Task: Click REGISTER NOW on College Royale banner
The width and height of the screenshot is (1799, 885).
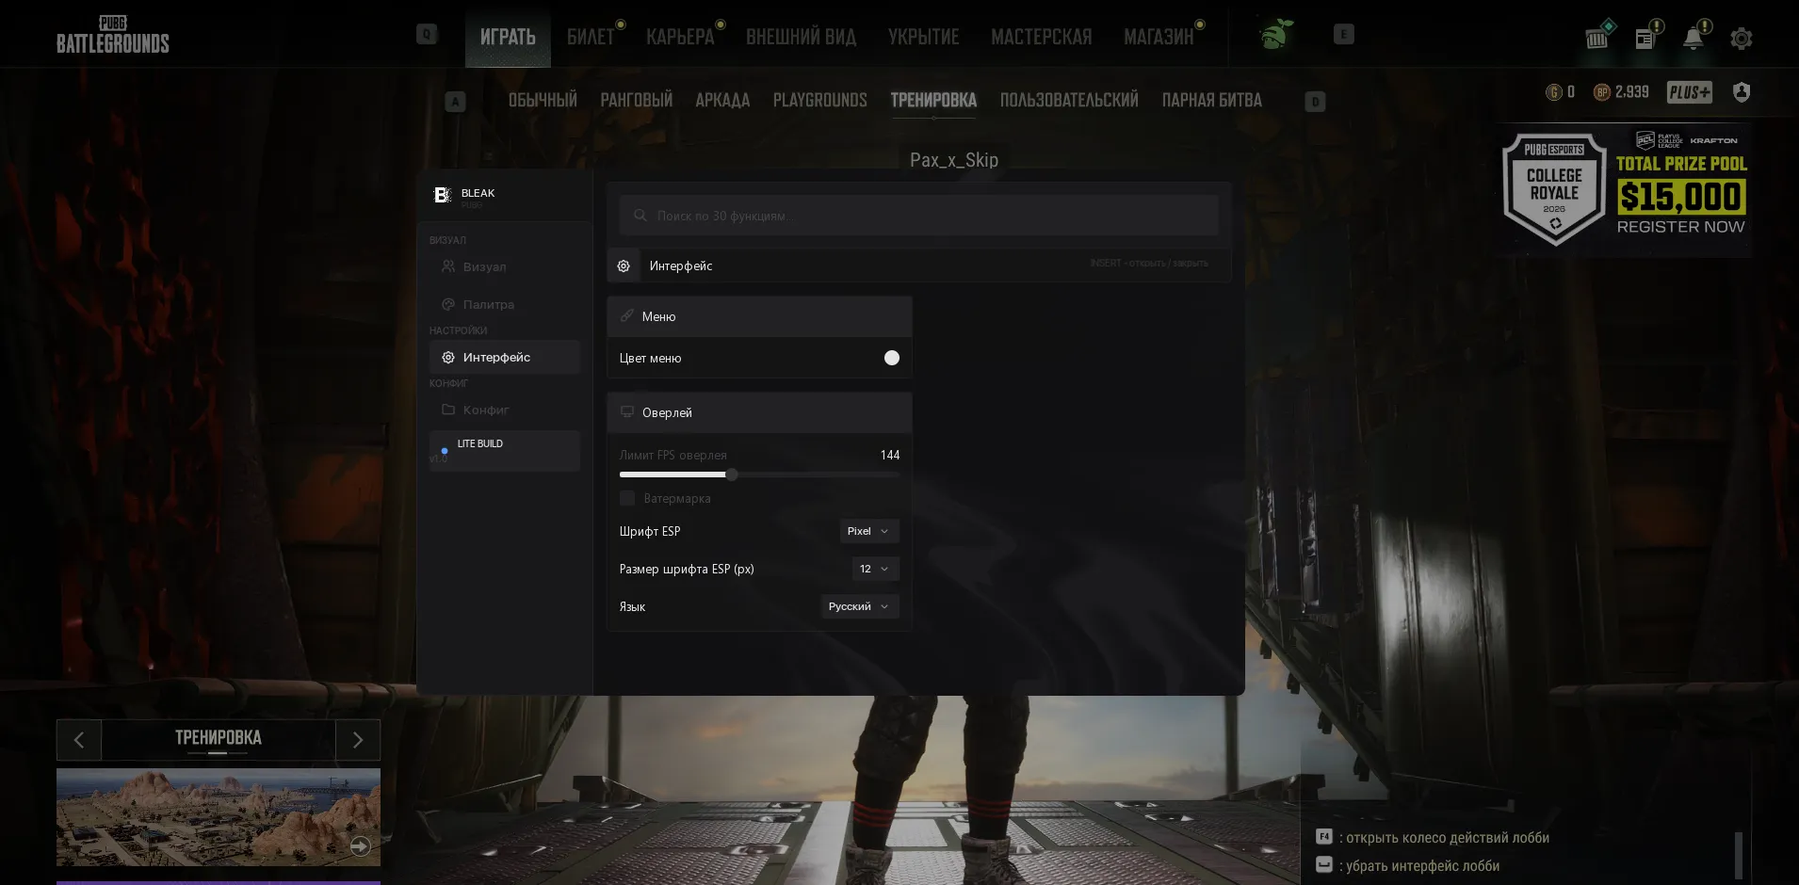Action: [x=1680, y=227]
